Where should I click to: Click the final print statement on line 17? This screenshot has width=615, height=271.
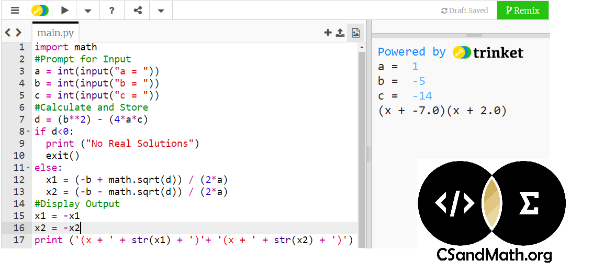(194, 240)
